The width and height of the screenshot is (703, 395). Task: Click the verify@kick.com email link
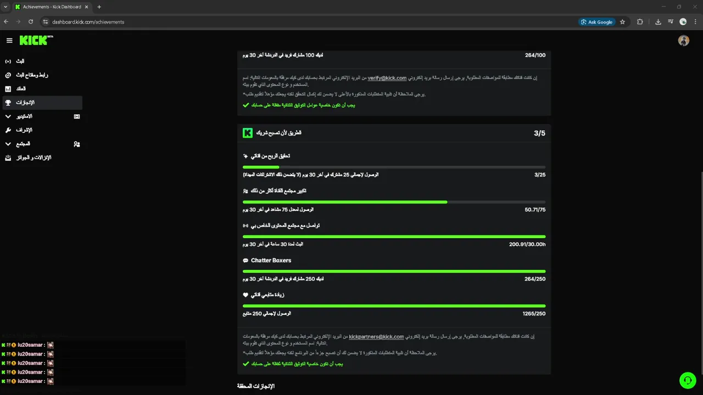(x=387, y=78)
